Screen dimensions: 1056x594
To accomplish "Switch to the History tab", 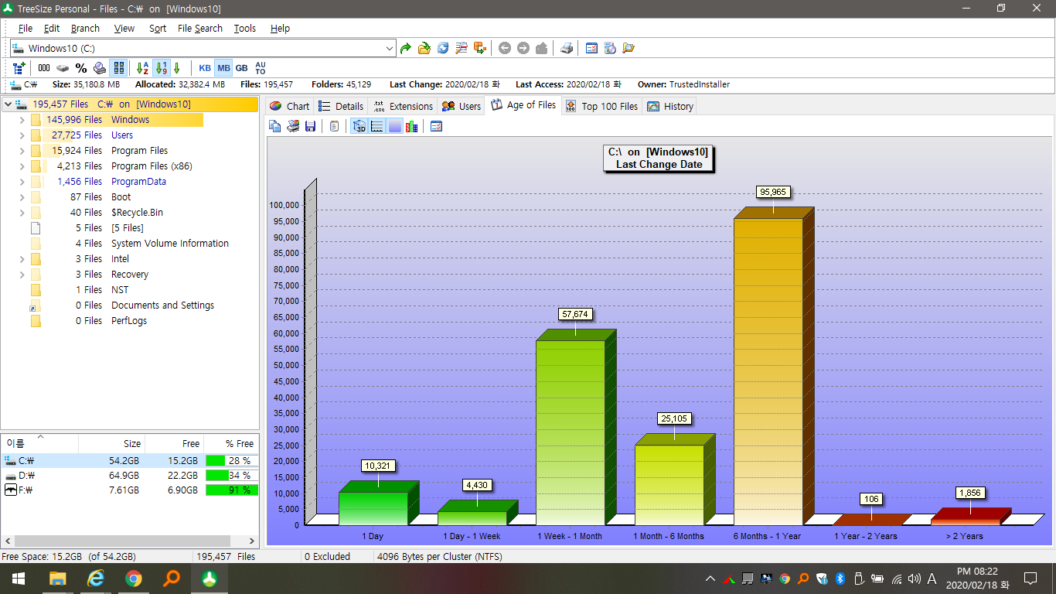I will tap(670, 106).
